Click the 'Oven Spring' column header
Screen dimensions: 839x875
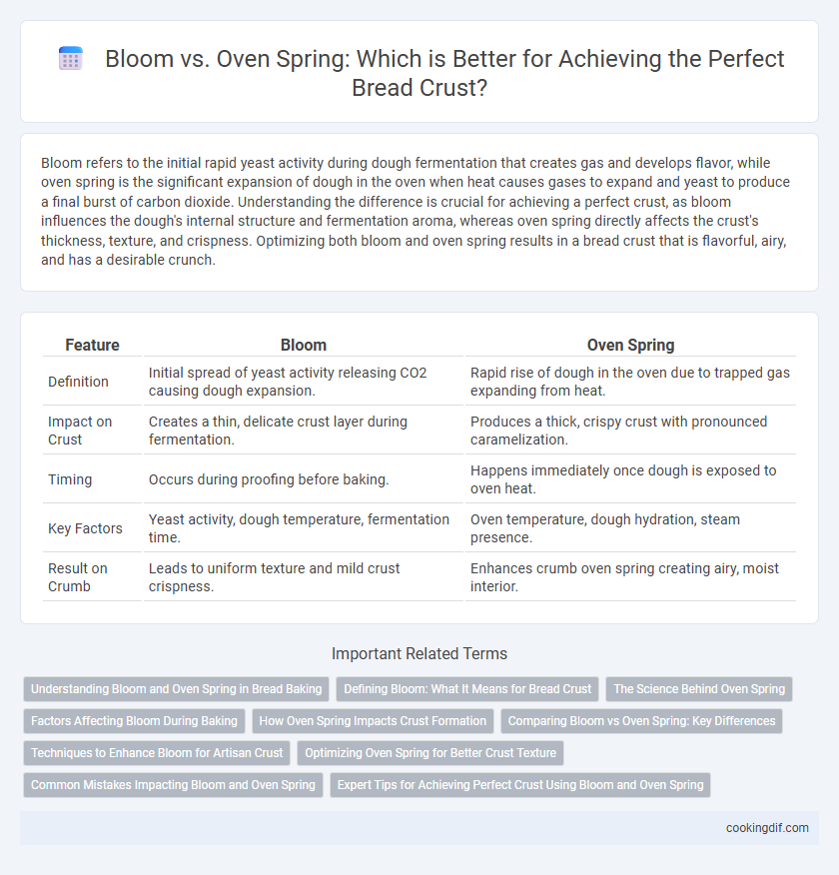(631, 346)
